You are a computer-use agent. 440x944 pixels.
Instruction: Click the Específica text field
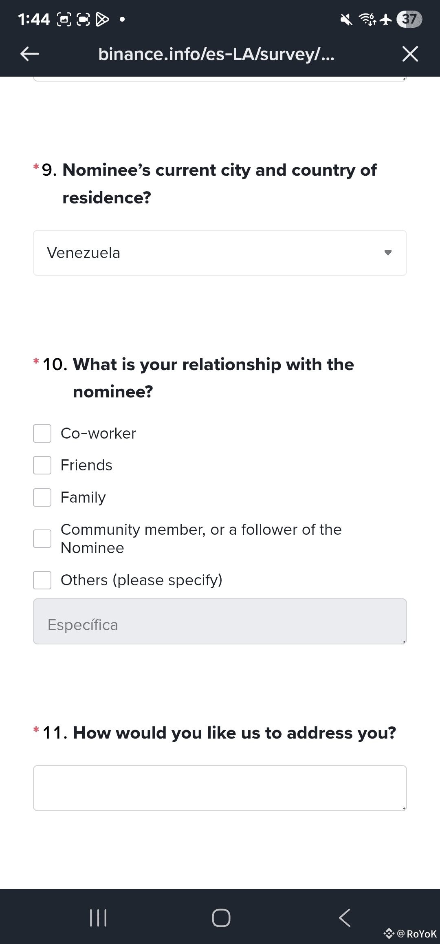coord(220,622)
